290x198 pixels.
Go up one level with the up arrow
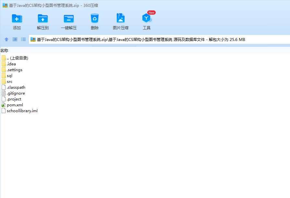click(x=6, y=39)
